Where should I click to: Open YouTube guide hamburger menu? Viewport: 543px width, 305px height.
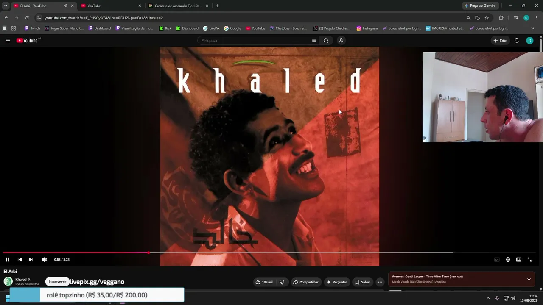pyautogui.click(x=8, y=41)
